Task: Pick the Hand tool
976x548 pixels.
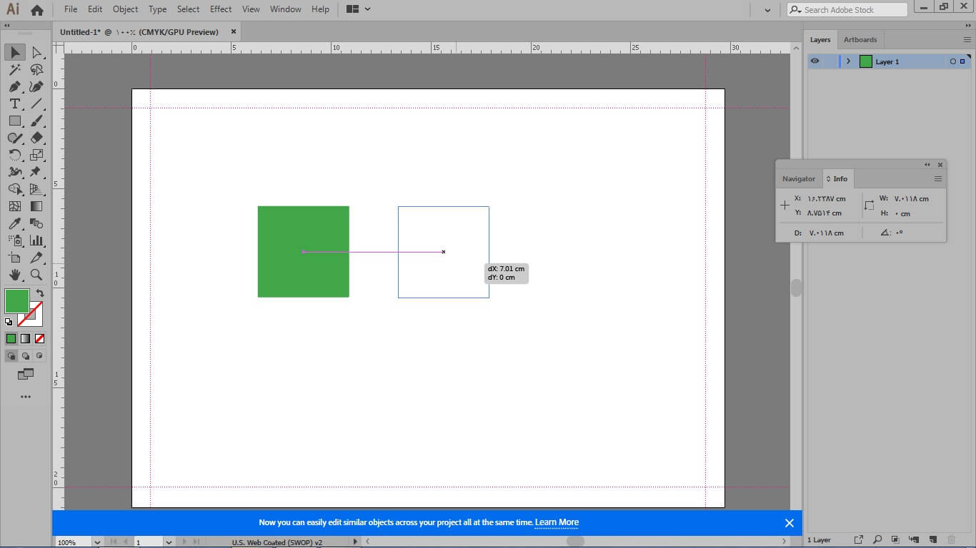Action: click(x=14, y=275)
